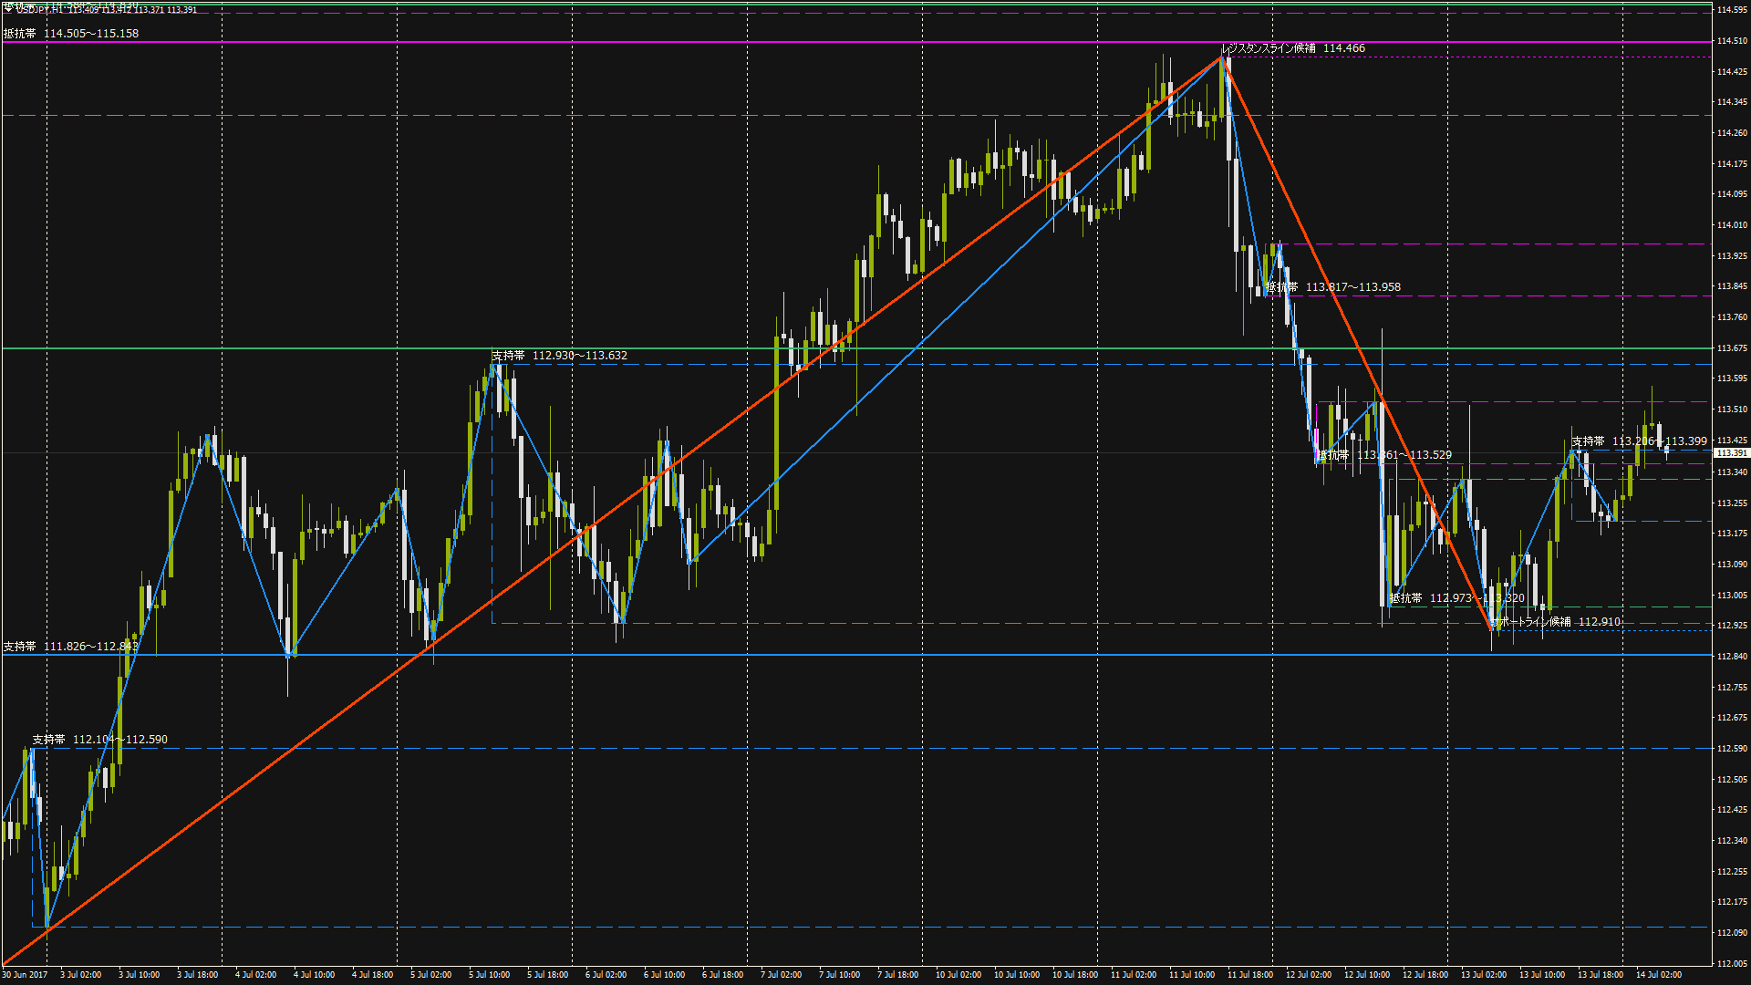Click 113.255 on the price scale

1732,503
